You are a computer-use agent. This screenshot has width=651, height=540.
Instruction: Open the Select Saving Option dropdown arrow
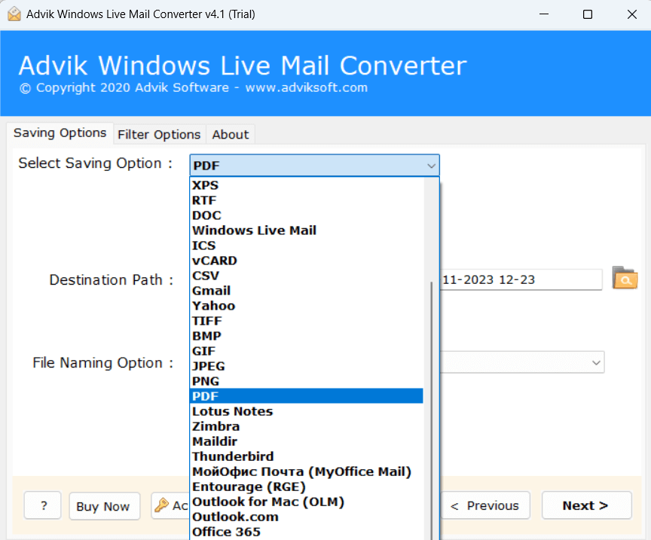pyautogui.click(x=431, y=166)
